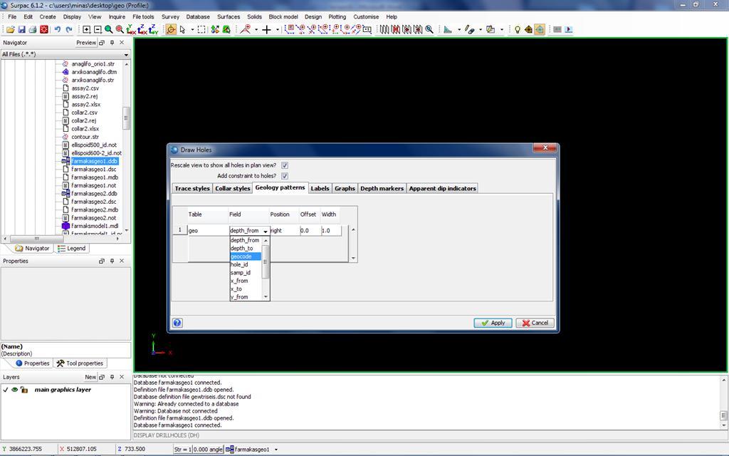
Task: Click the float icon in Layers panel
Action: 102,377
